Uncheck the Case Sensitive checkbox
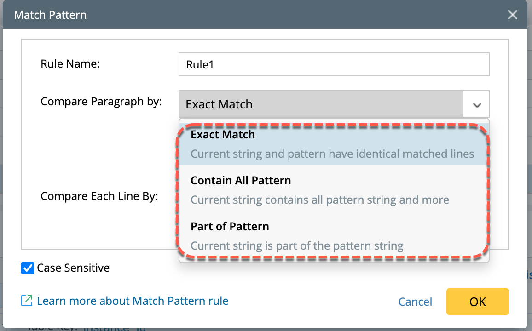This screenshot has height=331, width=532. [28, 268]
